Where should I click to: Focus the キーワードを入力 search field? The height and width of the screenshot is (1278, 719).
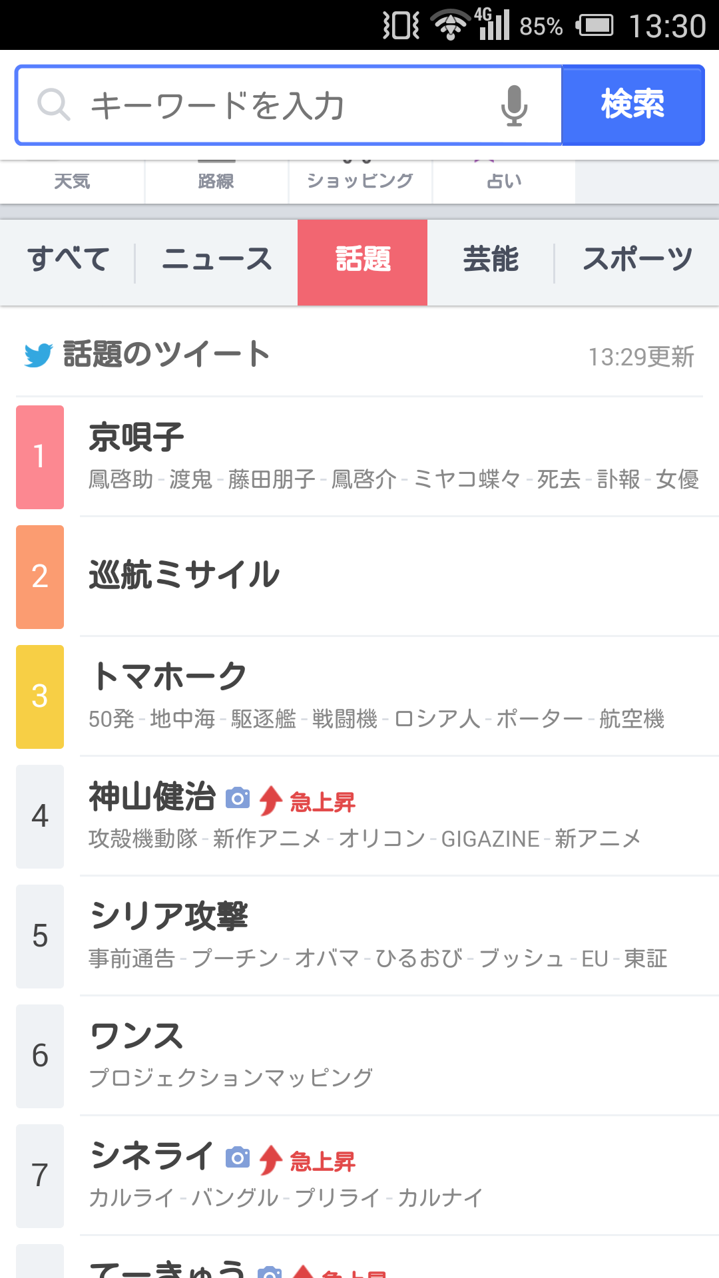(289, 105)
